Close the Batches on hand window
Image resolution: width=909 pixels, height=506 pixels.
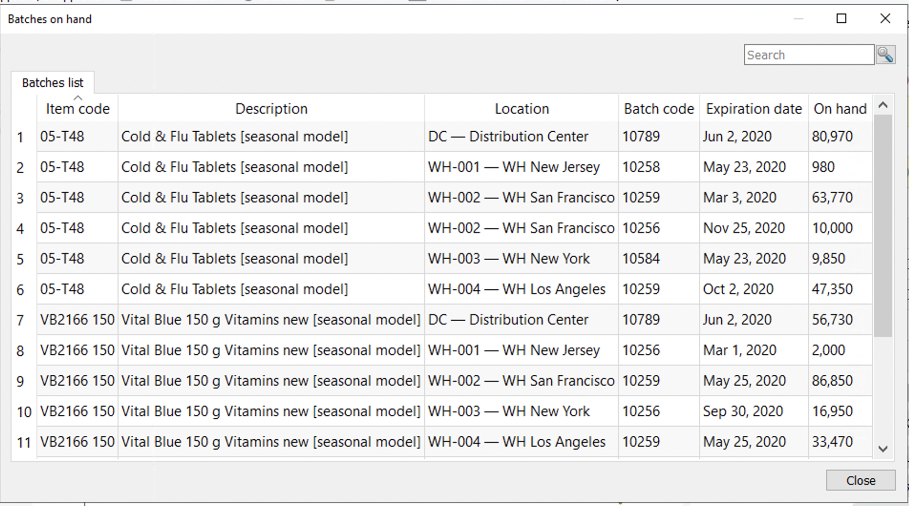tap(885, 19)
